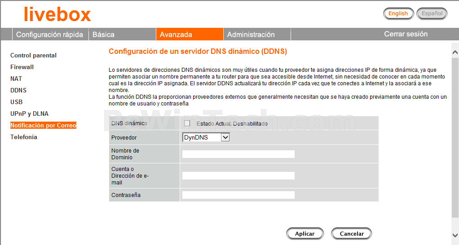
Task: Switch language to English
Action: click(398, 13)
